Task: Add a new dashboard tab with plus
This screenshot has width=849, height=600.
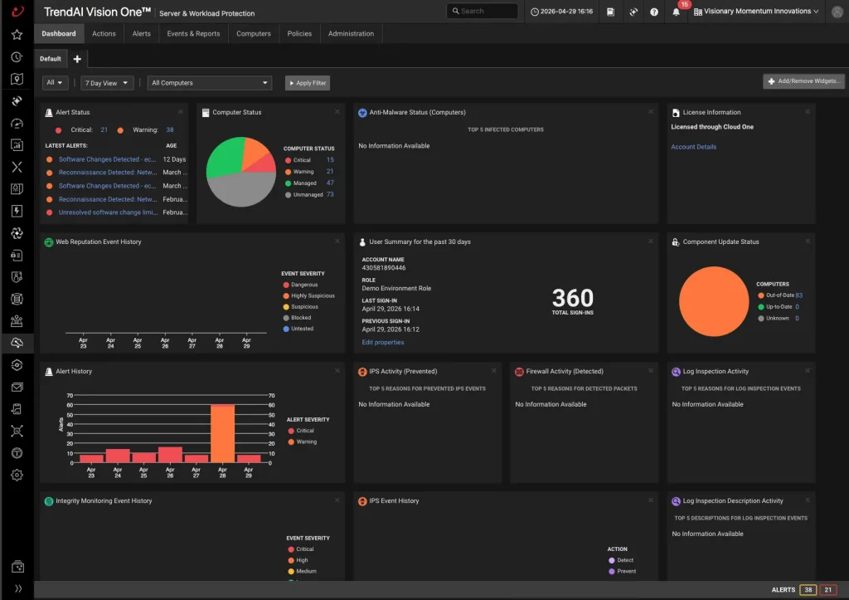Action: pos(77,59)
